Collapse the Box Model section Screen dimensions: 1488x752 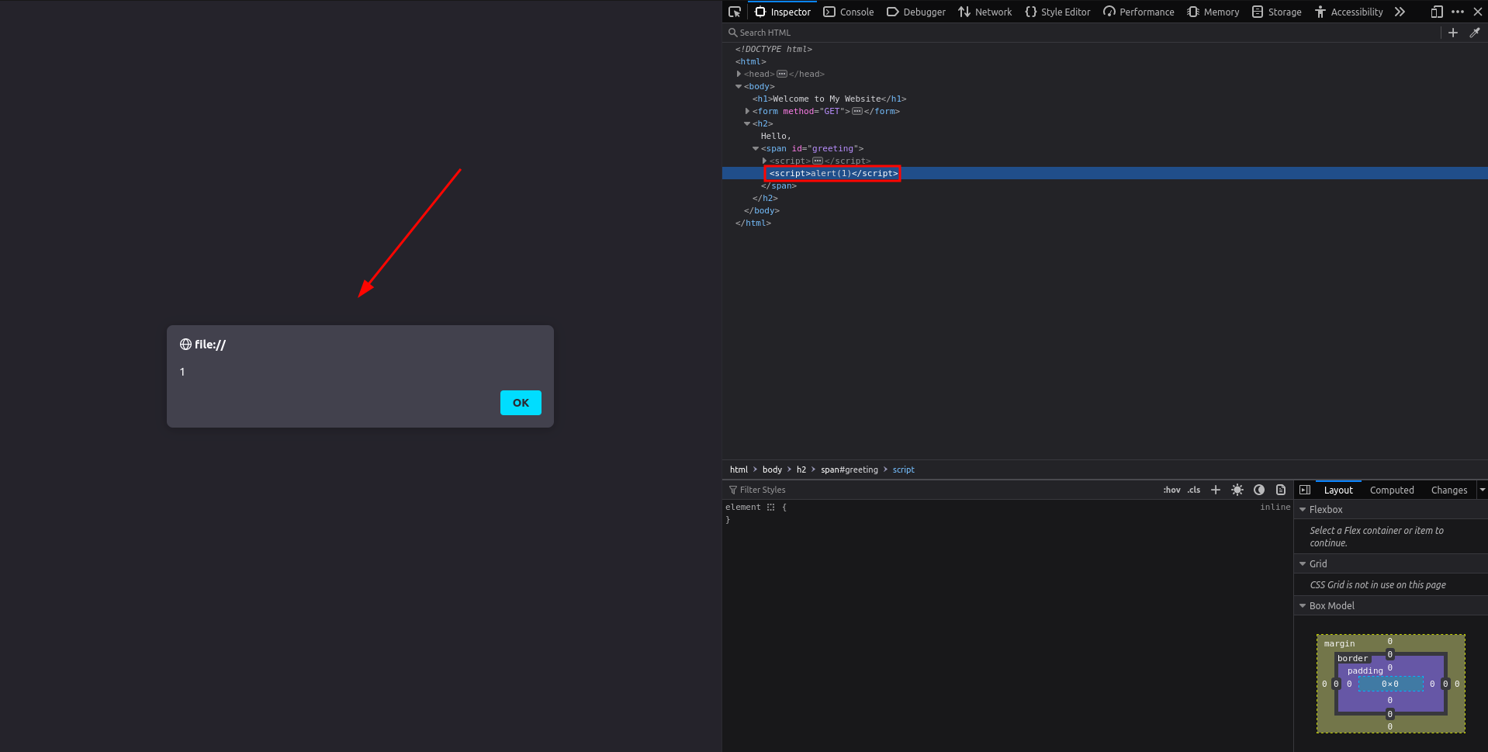click(x=1303, y=605)
